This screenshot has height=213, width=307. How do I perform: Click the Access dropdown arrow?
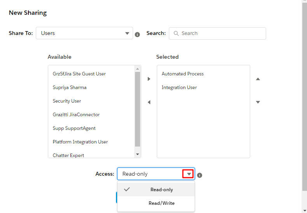coord(188,174)
